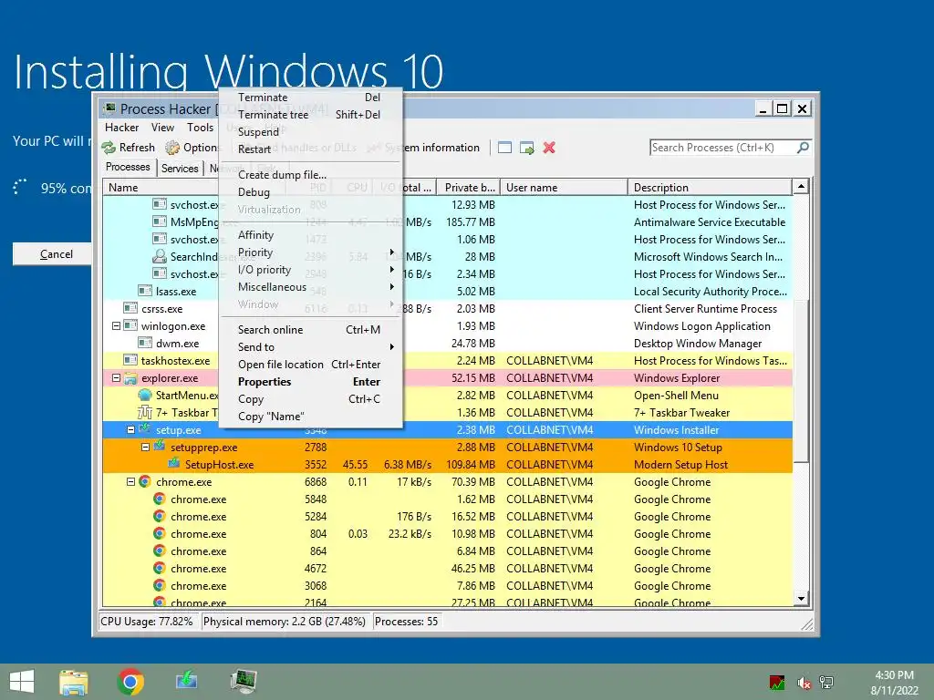The width and height of the screenshot is (934, 700).
Task: Click Windows Setup icon in taskbar
Action: [x=187, y=680]
